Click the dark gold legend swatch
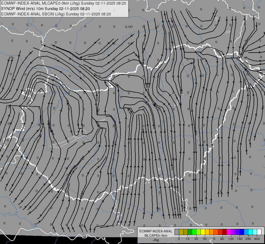The width and height of the screenshot is (265, 244). coord(186,232)
